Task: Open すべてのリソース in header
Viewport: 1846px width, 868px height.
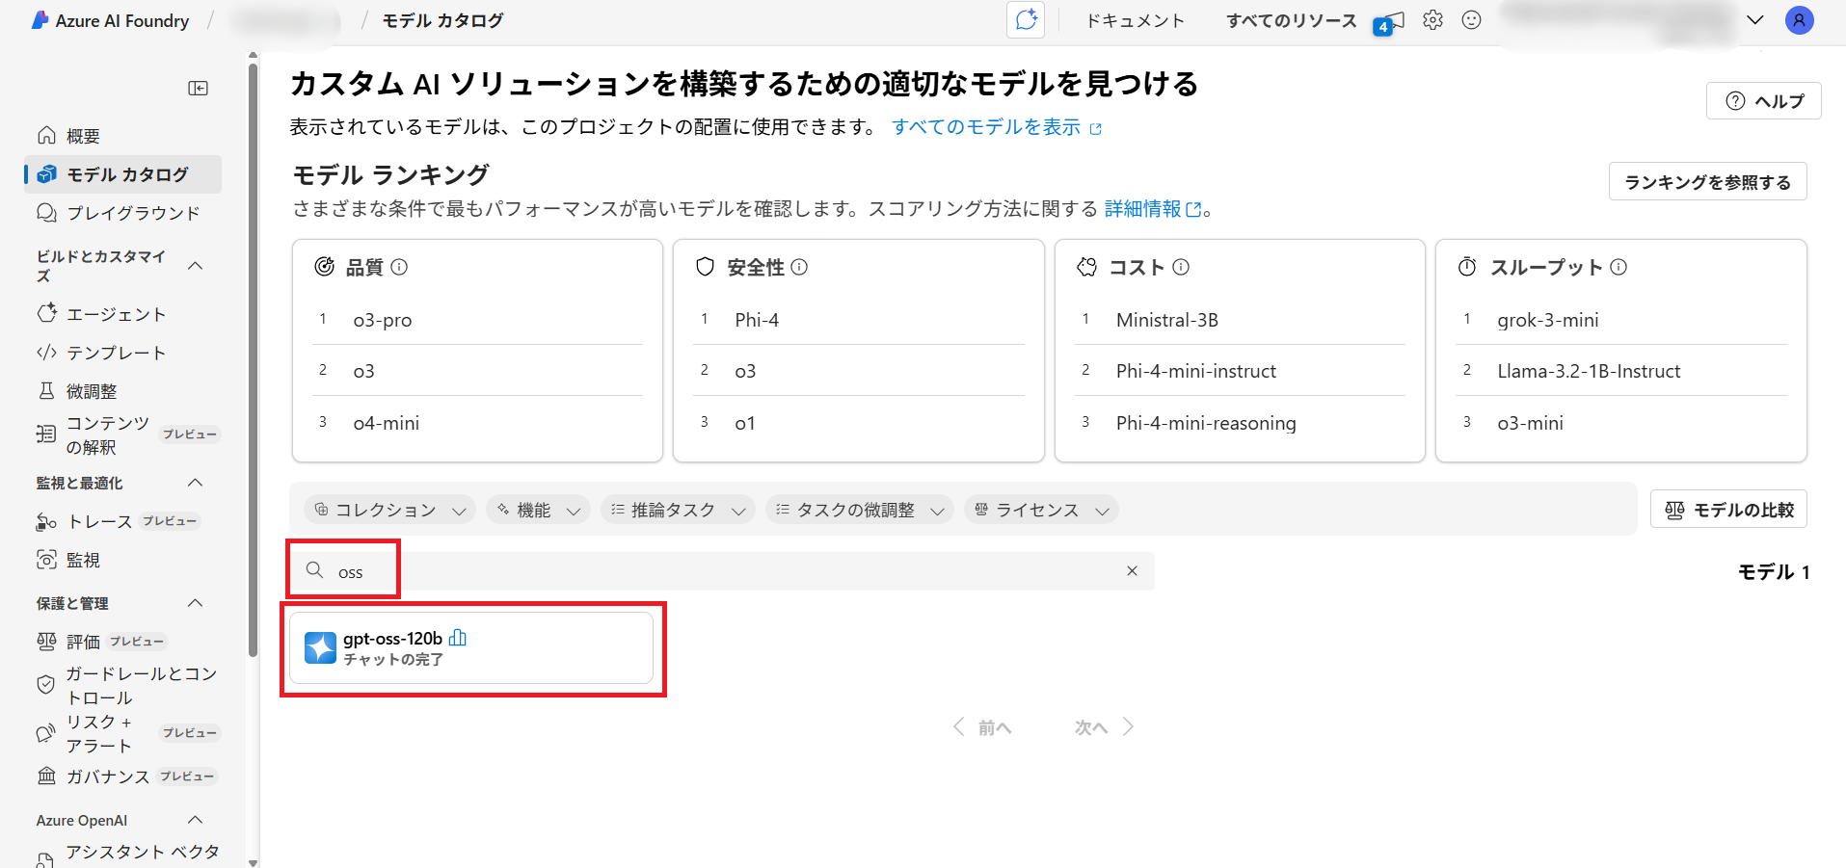Action: pyautogui.click(x=1291, y=20)
